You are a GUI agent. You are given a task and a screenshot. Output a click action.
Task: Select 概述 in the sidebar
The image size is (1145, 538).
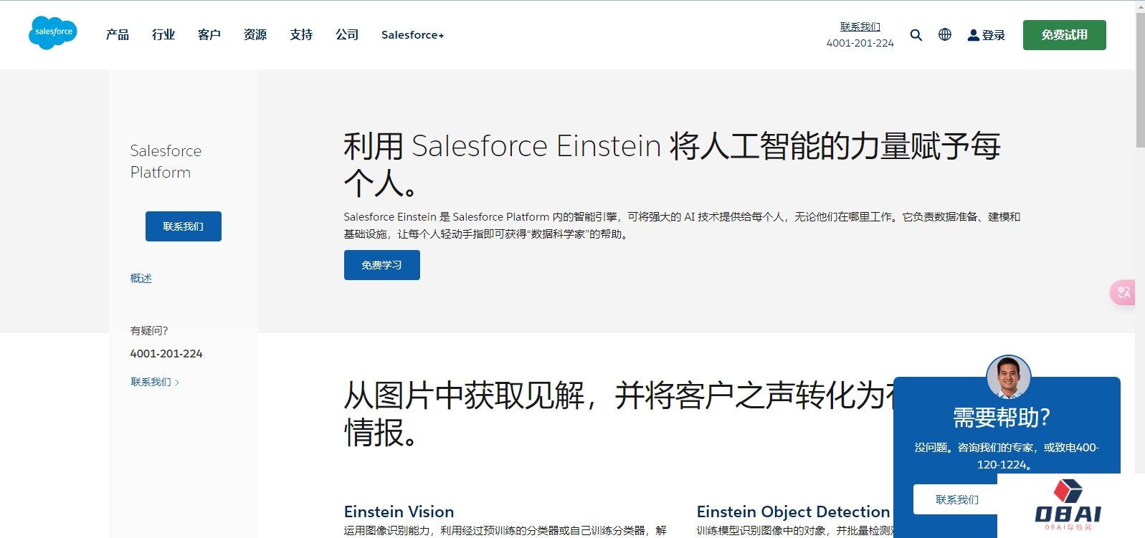(x=141, y=278)
